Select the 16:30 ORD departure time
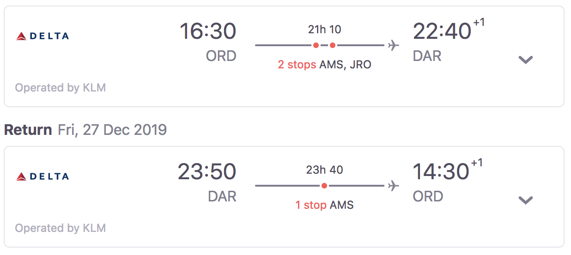The width and height of the screenshot is (571, 255). click(x=208, y=32)
